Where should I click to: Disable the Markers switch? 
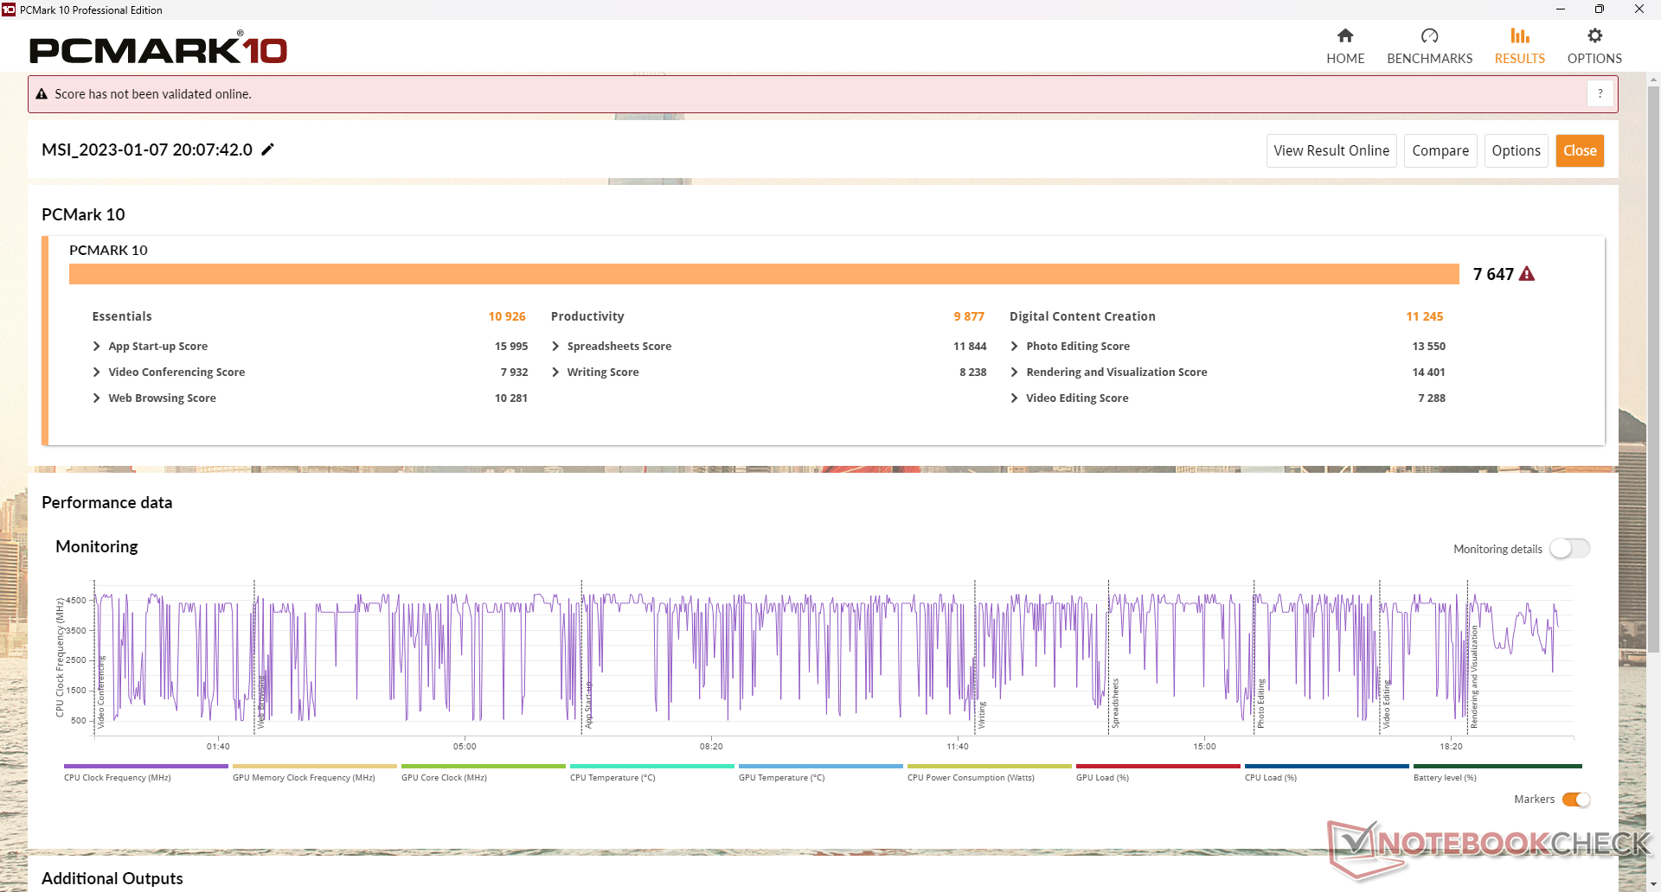click(x=1576, y=800)
